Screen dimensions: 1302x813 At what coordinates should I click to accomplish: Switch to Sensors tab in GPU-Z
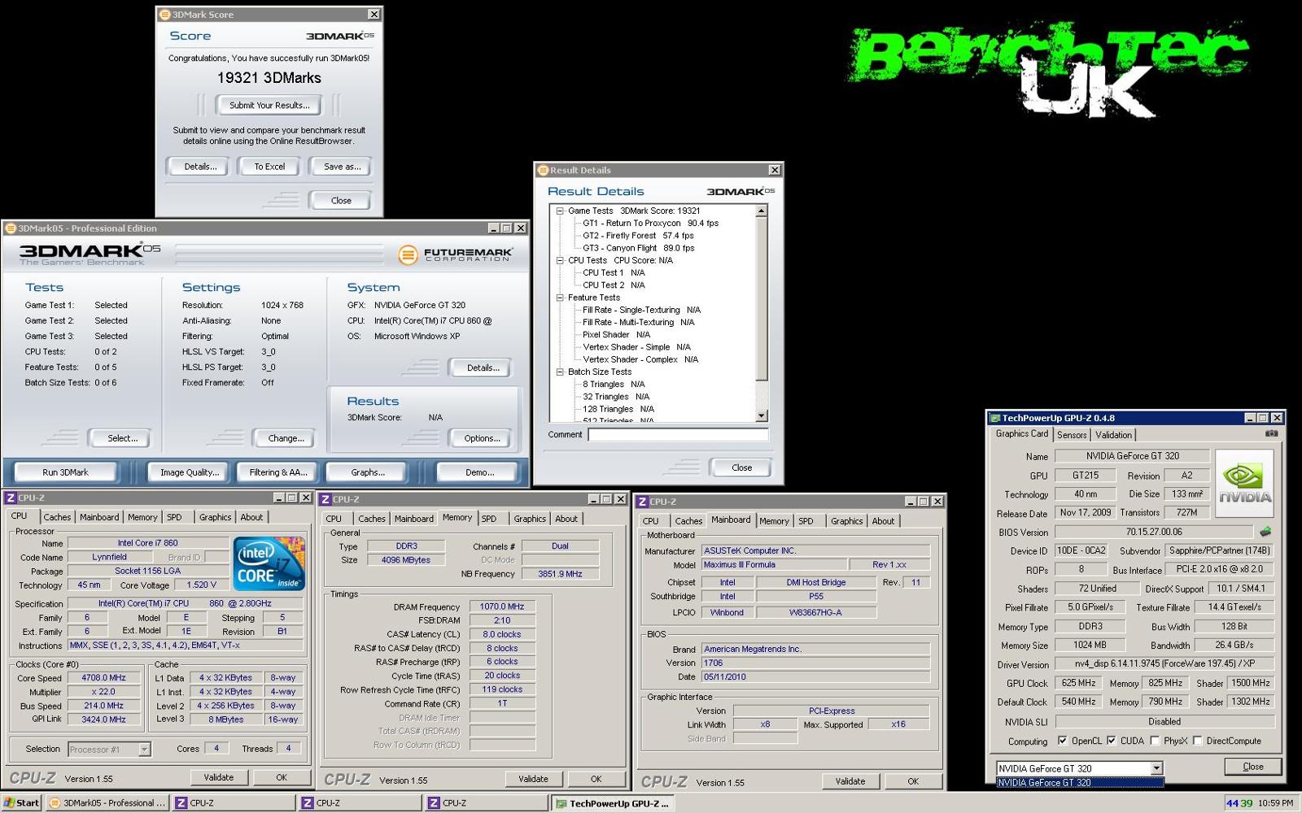(x=1072, y=435)
